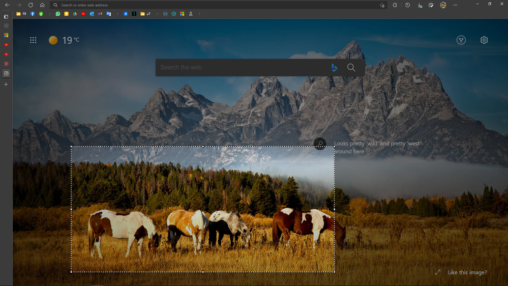Open the Collections shield icon
508x286 pixels.
(x=431, y=5)
